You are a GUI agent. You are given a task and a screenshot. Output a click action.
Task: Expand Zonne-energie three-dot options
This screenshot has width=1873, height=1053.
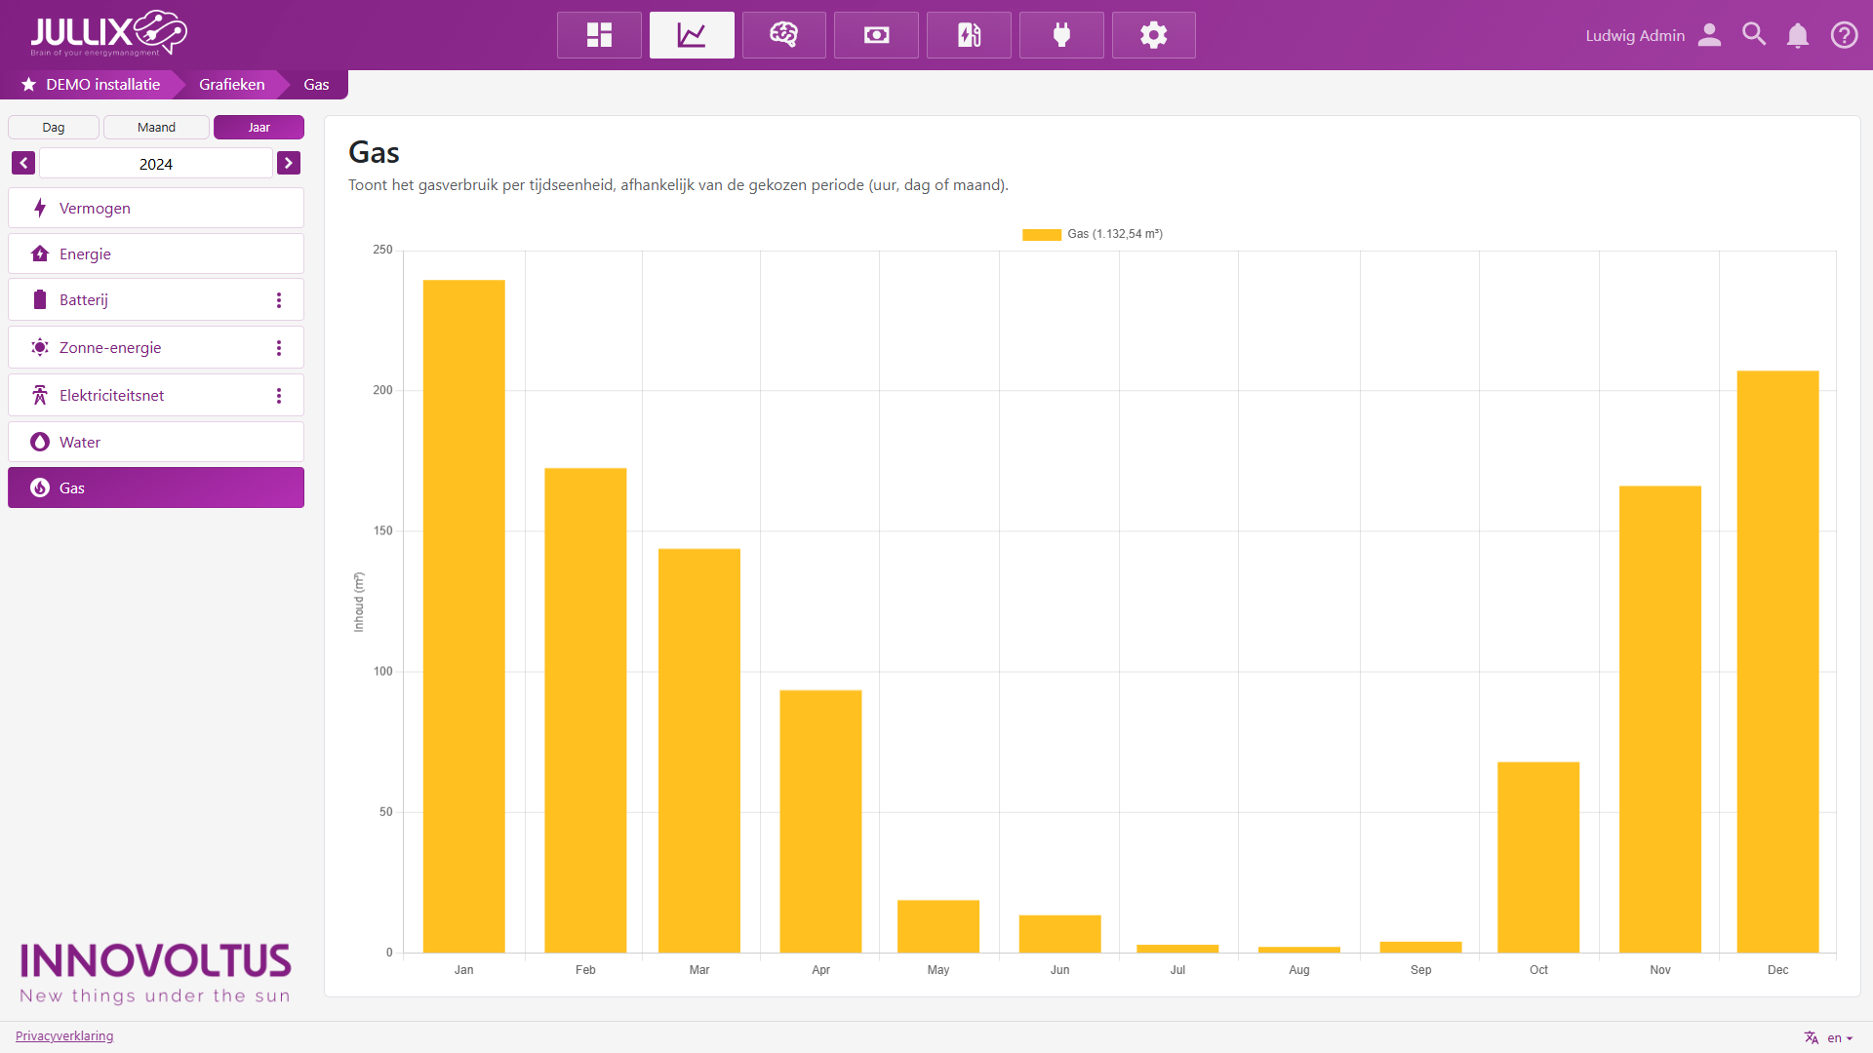coord(279,348)
